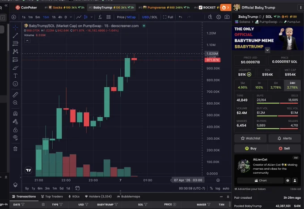This screenshot has height=209, width=304.
Task: Switch chart denomination to SOL
Action: coord(154,17)
